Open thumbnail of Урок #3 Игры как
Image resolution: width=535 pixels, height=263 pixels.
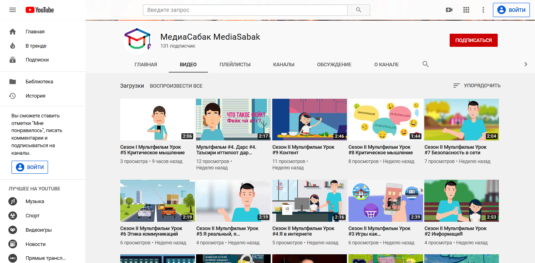tap(386, 201)
